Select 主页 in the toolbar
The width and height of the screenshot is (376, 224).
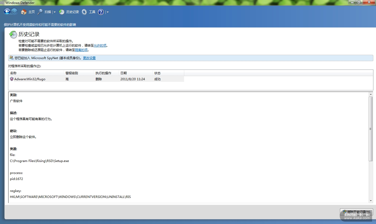[32, 12]
